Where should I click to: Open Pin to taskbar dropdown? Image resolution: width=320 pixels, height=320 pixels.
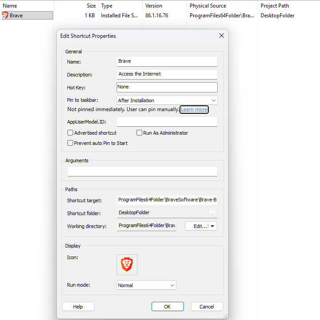click(x=167, y=100)
